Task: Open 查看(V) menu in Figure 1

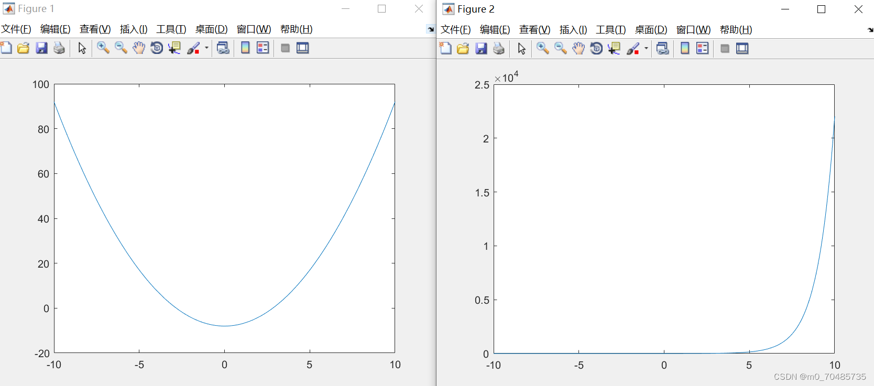Action: [95, 29]
